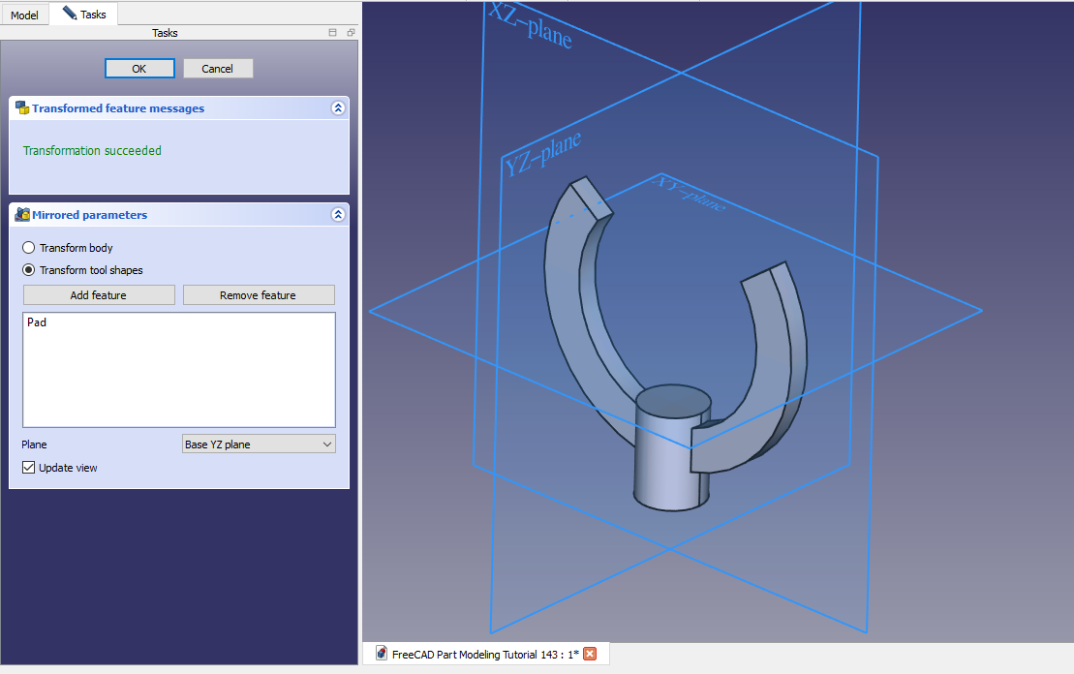Collapse the Transformed feature messages section
1074x674 pixels.
pyautogui.click(x=337, y=108)
